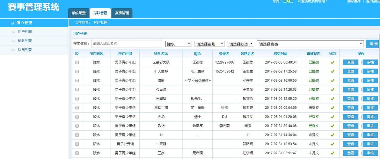Image resolution: width=380 pixels, height=159 pixels.
Task: Expand the 请选择组别 group dropdown
Action: tap(209, 44)
